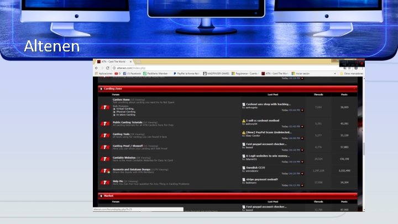Open the YouTube bookmark

(x=117, y=74)
